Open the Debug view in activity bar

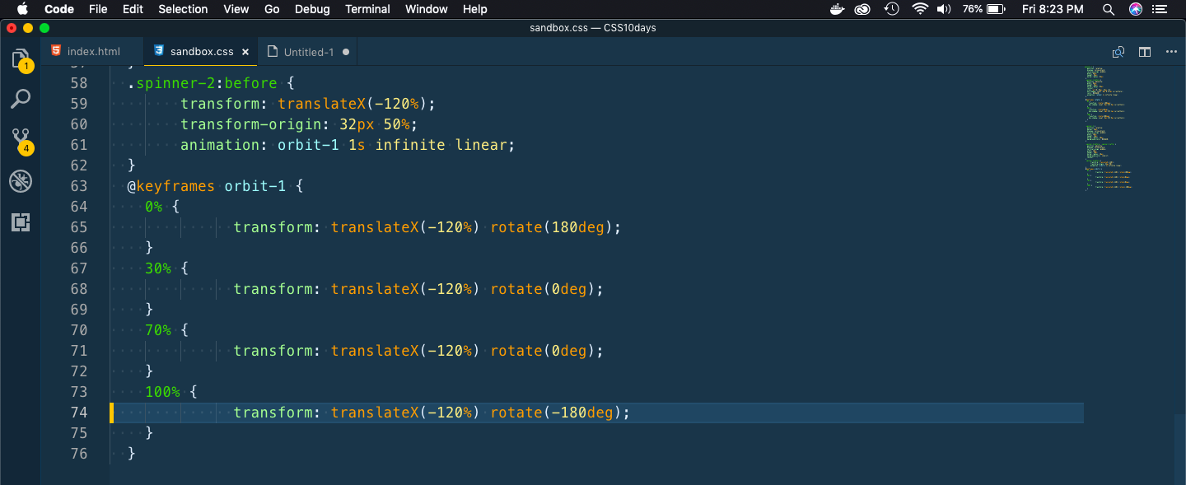pyautogui.click(x=21, y=181)
